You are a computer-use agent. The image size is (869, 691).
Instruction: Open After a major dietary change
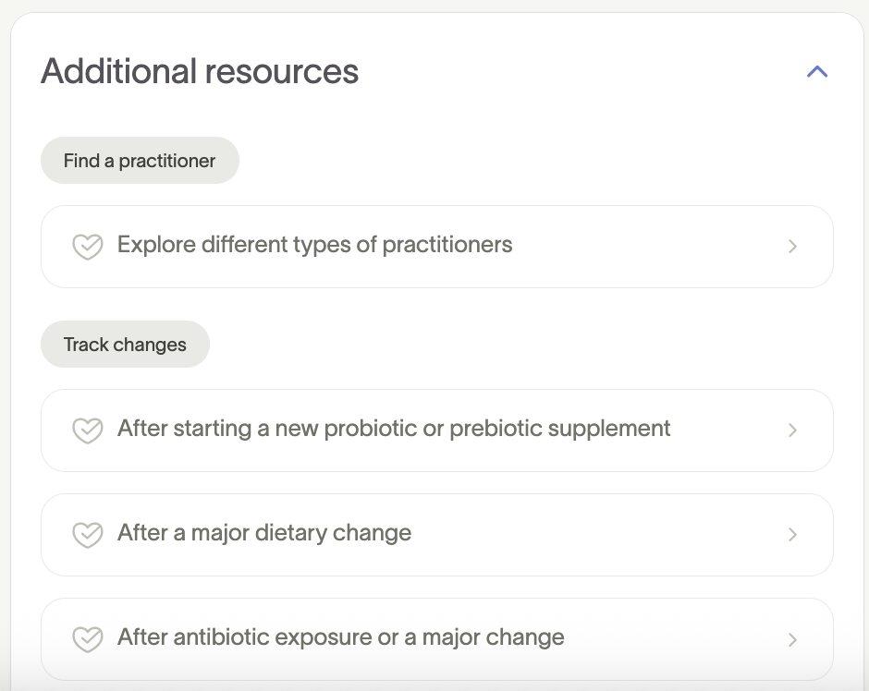click(x=263, y=534)
